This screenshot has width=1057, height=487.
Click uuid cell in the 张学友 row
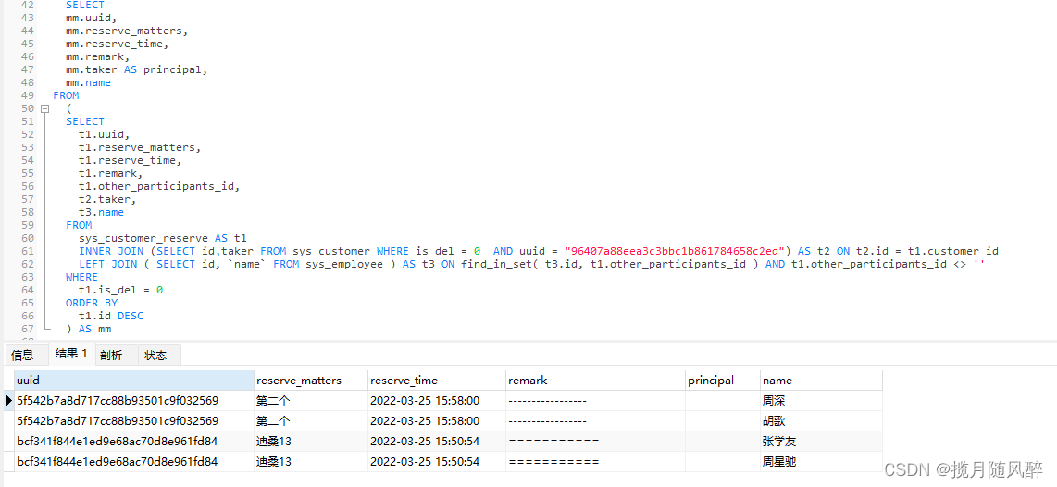[x=133, y=442]
